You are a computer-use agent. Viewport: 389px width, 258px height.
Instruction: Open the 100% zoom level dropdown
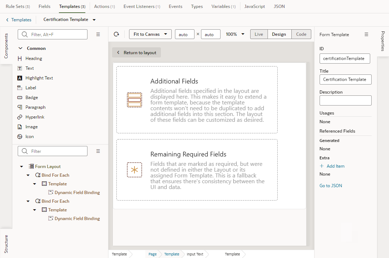tap(235, 34)
